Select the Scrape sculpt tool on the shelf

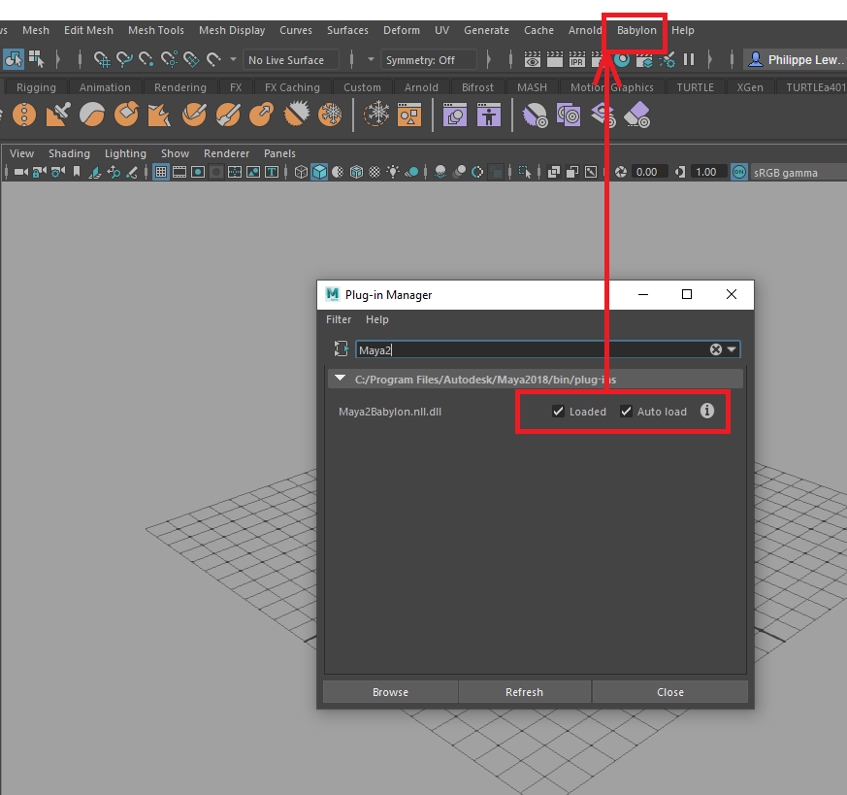click(126, 115)
